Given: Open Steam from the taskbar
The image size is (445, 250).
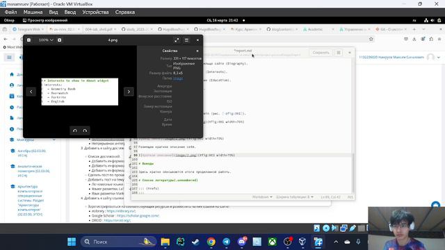Looking at the screenshot, I should 195,242.
